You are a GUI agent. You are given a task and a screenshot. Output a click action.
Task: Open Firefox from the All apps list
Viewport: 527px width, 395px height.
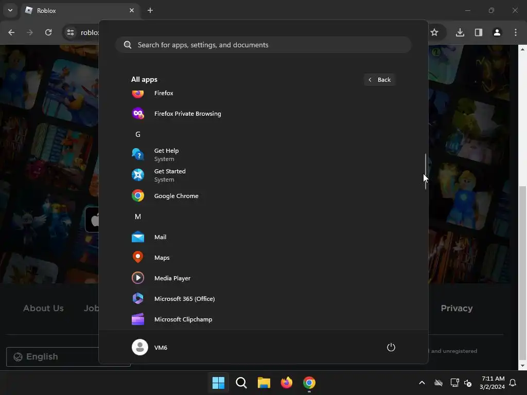point(263,93)
